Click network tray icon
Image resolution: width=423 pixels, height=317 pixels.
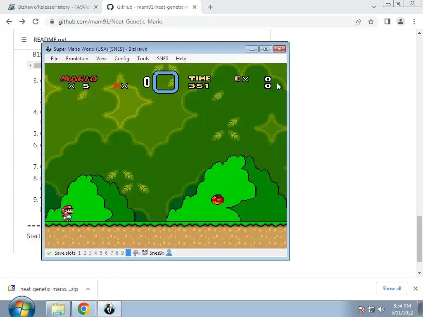371,309
